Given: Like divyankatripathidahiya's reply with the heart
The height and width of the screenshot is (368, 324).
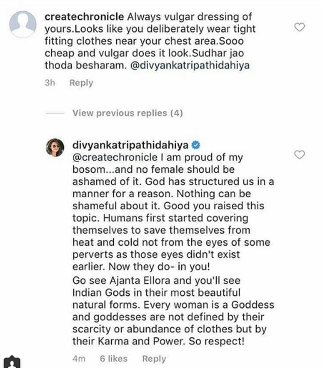Looking at the screenshot, I should click(301, 154).
